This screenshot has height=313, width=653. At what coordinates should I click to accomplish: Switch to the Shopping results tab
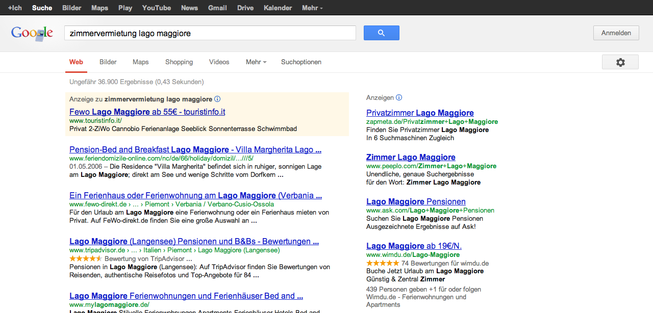(x=179, y=62)
